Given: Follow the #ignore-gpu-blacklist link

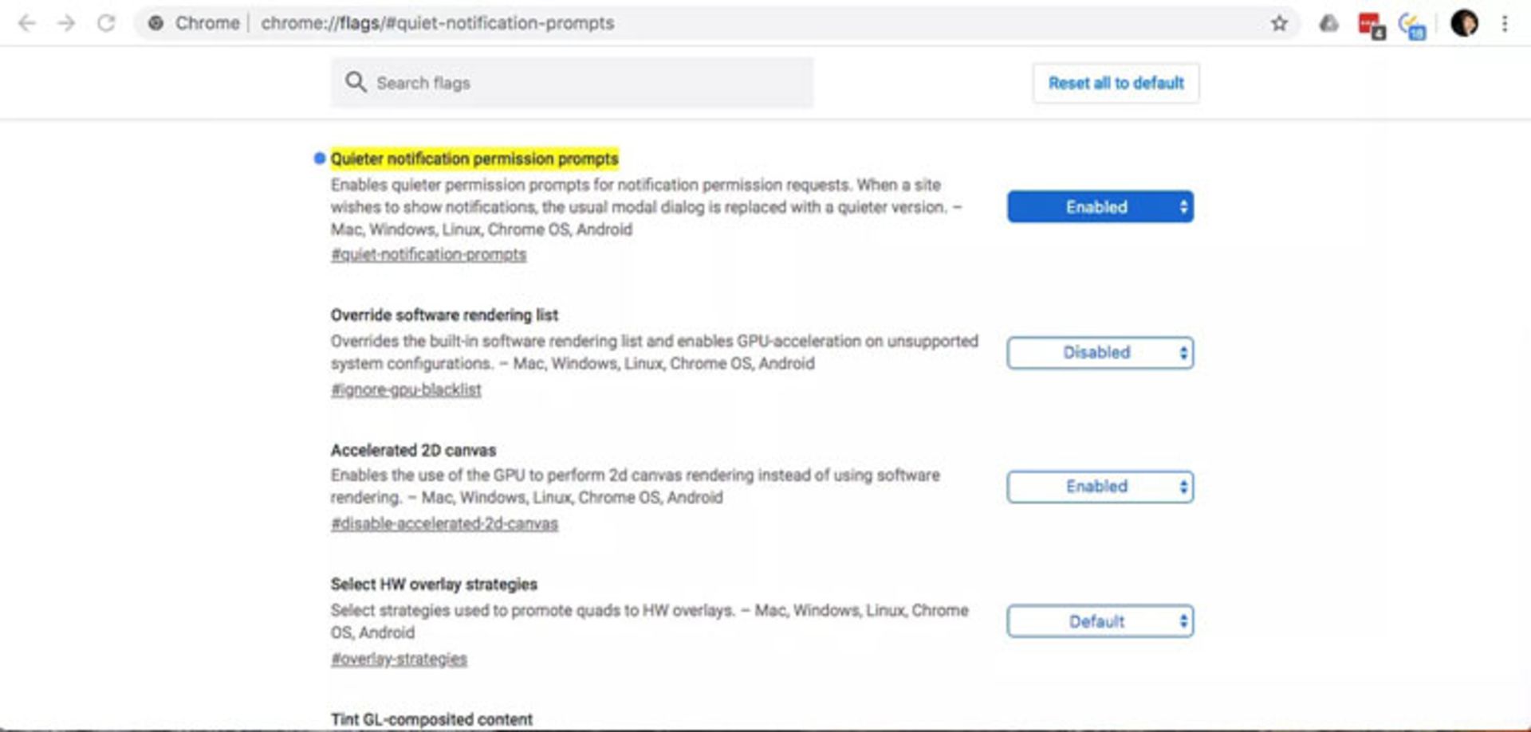Looking at the screenshot, I should pyautogui.click(x=406, y=389).
